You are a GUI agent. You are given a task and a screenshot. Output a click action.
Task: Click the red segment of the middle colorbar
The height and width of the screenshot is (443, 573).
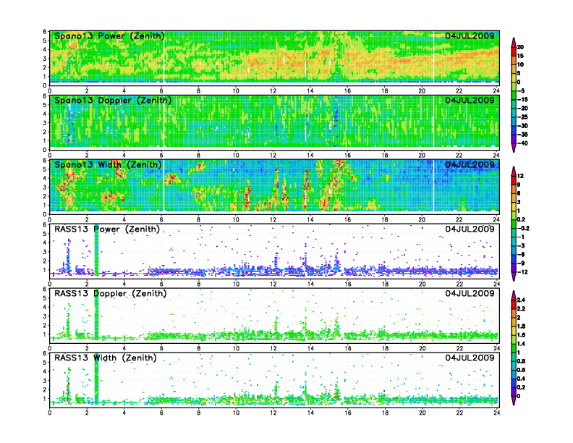coord(514,180)
